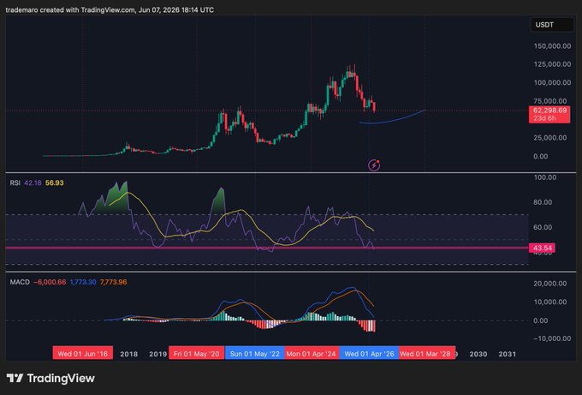The height and width of the screenshot is (395, 582).
Task: Click the 2030 time axis label
Action: (x=478, y=354)
